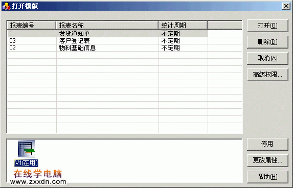
Task: Click report number 02 cell
Action: pyautogui.click(x=32, y=48)
